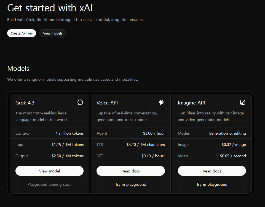Click the "$2.50 / 1M tokens" output price
Screen dimensions: 265x207
[68, 156]
